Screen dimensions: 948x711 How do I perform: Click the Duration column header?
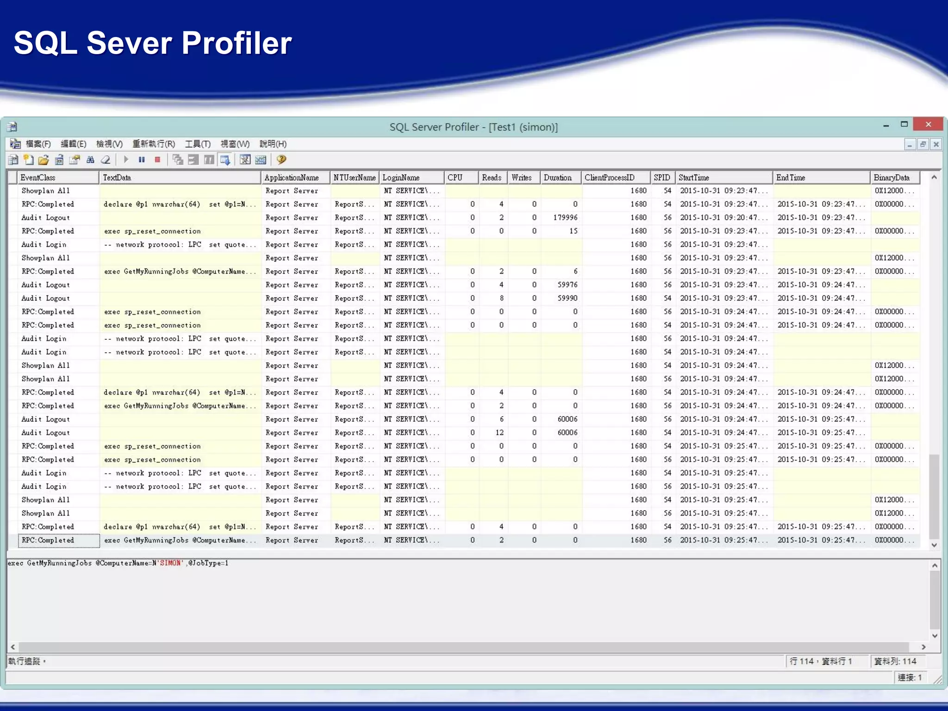pyautogui.click(x=561, y=178)
